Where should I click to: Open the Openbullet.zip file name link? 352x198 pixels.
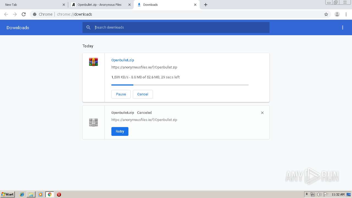(123, 60)
